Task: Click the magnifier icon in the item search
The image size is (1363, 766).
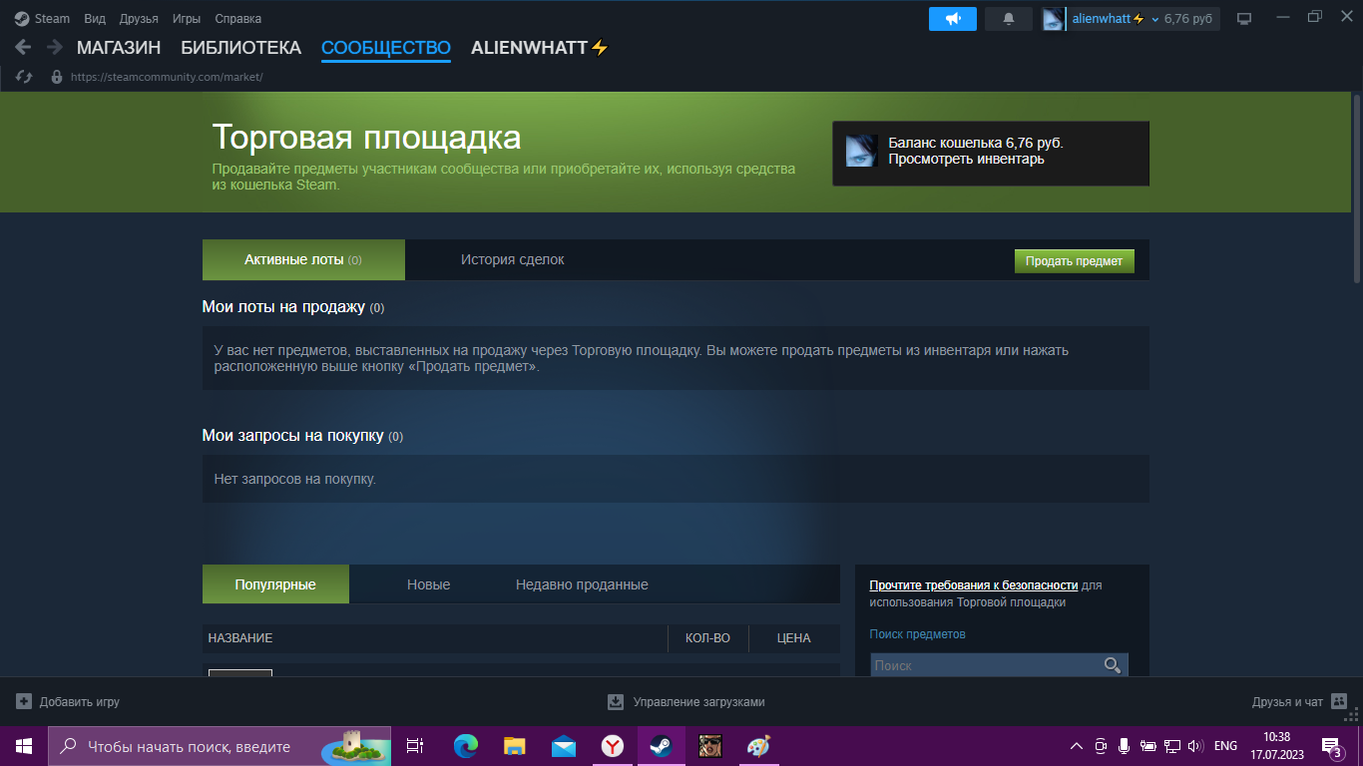Action: pos(1113,665)
